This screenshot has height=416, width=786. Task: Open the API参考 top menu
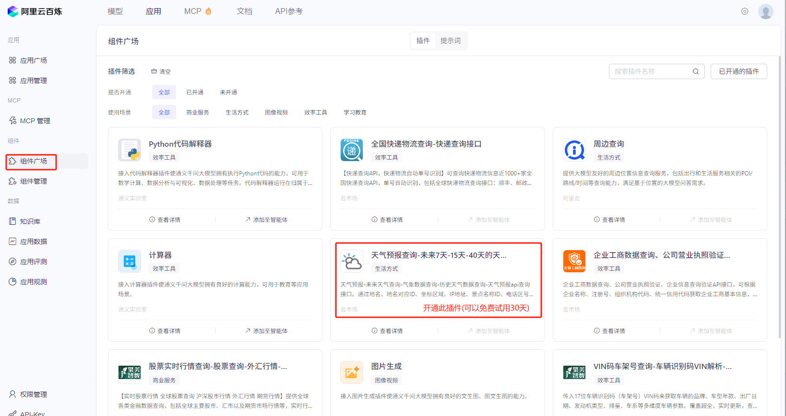(289, 11)
